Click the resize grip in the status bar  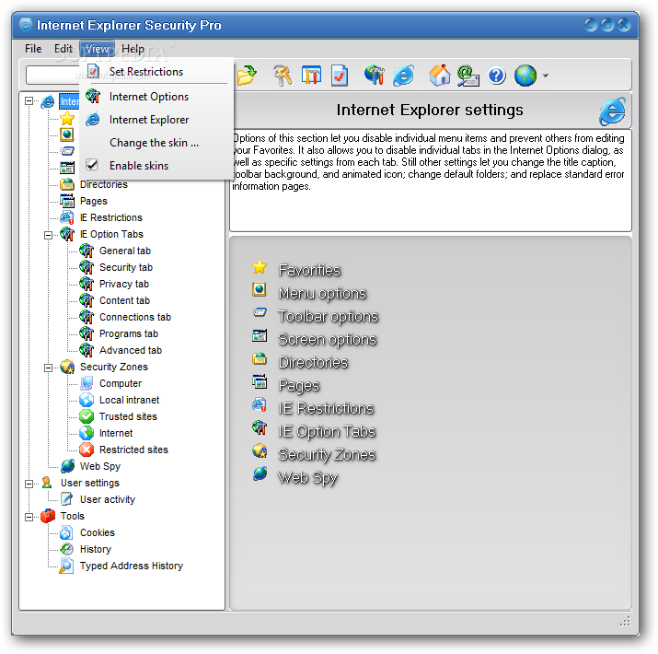pyautogui.click(x=625, y=621)
